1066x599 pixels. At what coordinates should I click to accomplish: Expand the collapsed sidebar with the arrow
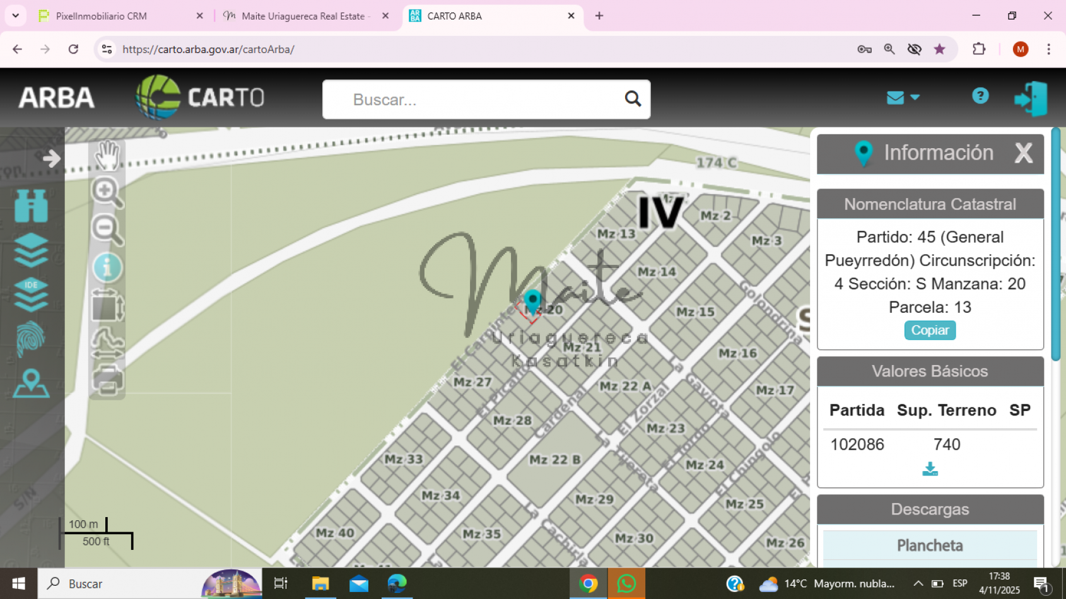click(50, 158)
